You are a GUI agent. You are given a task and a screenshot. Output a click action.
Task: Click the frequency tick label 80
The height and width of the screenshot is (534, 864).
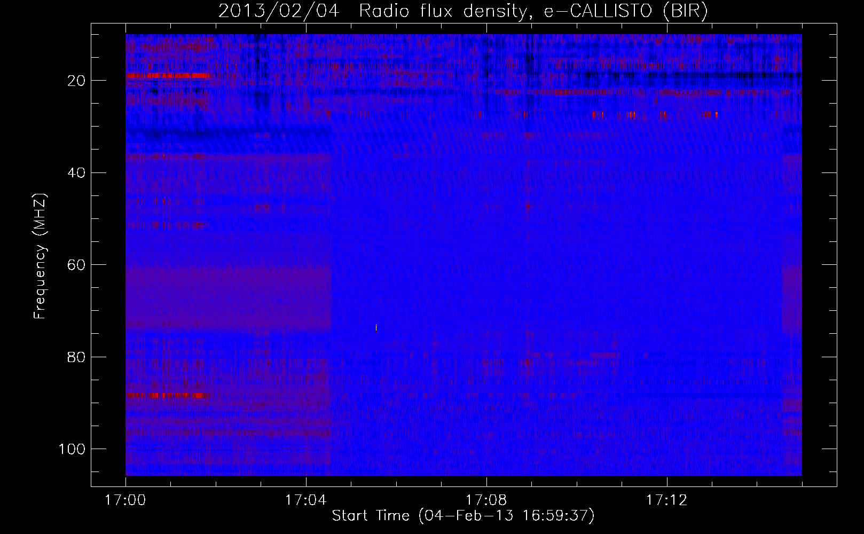[77, 357]
